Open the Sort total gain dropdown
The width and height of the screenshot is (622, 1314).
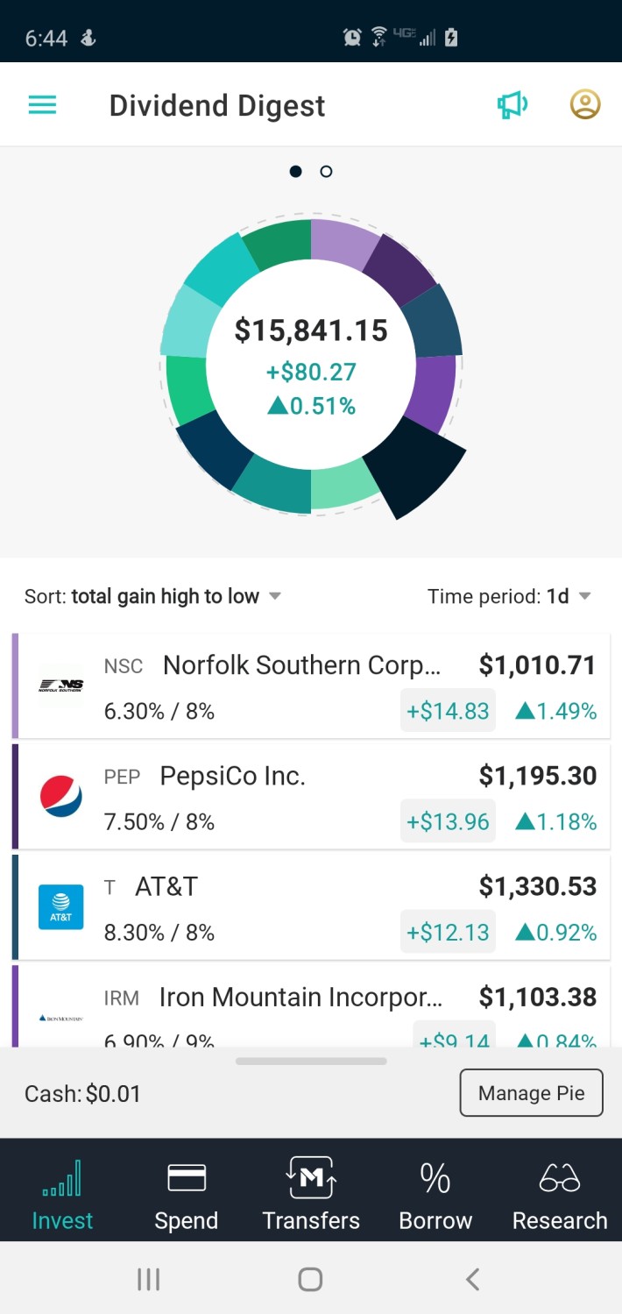click(x=153, y=597)
